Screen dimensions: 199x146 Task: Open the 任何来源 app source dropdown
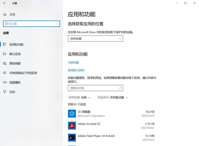[x=95, y=39]
